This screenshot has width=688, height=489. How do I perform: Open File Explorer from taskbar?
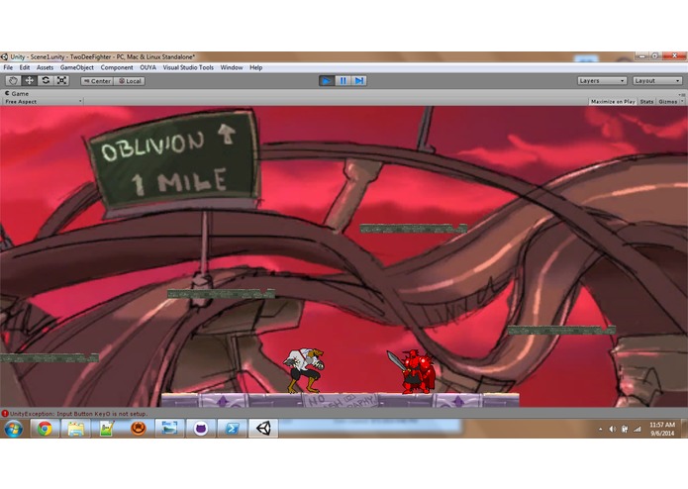(x=76, y=429)
